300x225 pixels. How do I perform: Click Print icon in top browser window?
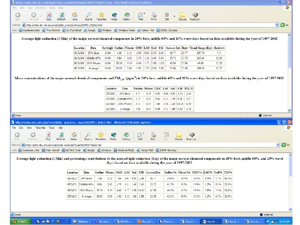click(154, 16)
